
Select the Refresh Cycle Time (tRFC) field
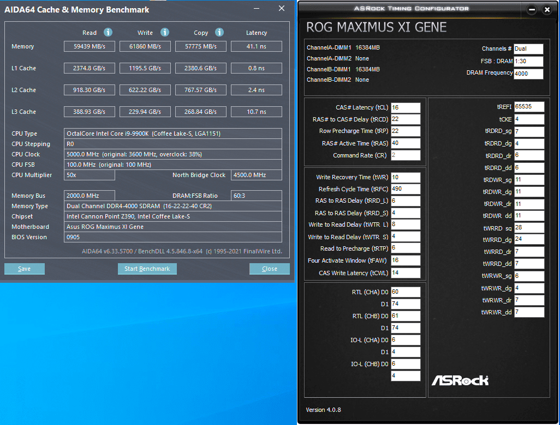(x=406, y=189)
